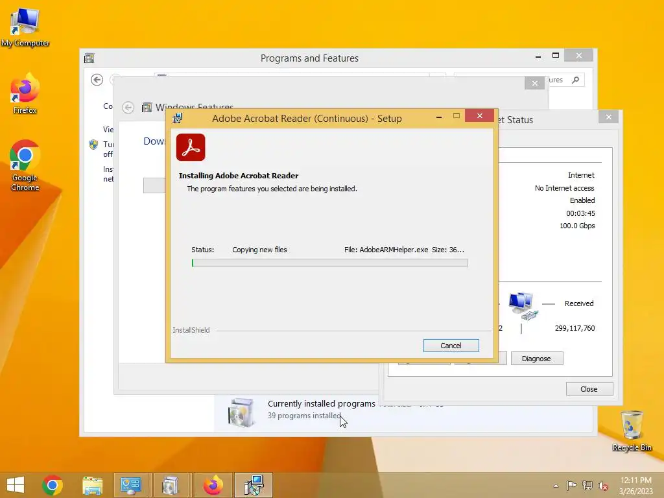Click the '100.0 Gbps' speed value
The width and height of the screenshot is (664, 498).
(577, 226)
